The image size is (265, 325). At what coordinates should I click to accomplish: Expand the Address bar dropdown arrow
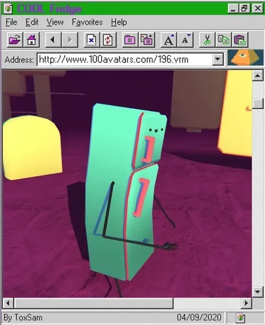click(x=217, y=59)
